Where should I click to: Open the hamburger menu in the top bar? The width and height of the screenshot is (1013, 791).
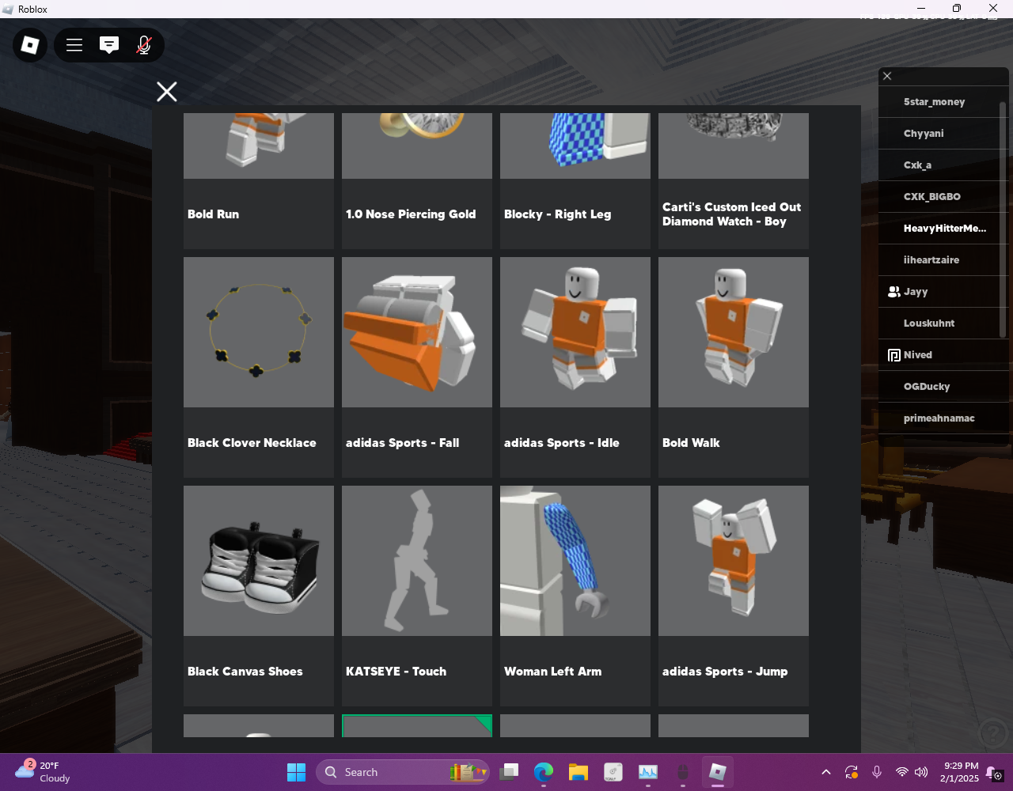74,45
